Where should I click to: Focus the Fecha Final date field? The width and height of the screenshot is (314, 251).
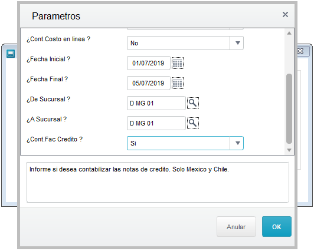tap(149, 83)
